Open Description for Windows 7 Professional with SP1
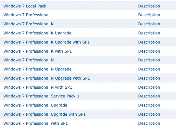 pyautogui.click(x=149, y=123)
